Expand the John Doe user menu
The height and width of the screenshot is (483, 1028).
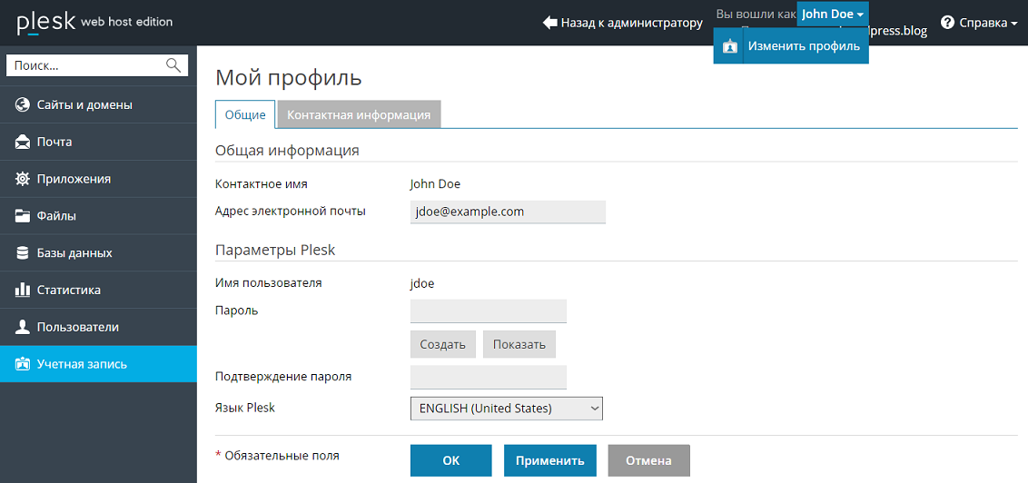tap(832, 15)
